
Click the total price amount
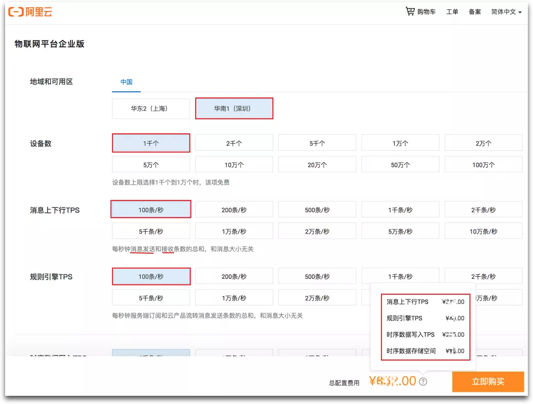click(392, 381)
